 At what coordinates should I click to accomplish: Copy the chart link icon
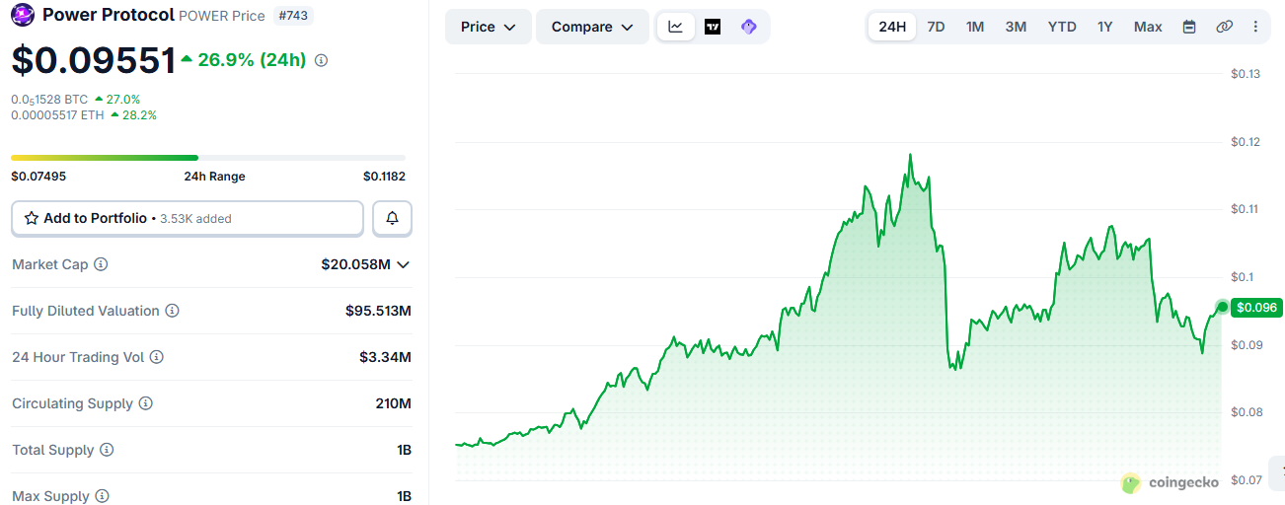[1224, 27]
